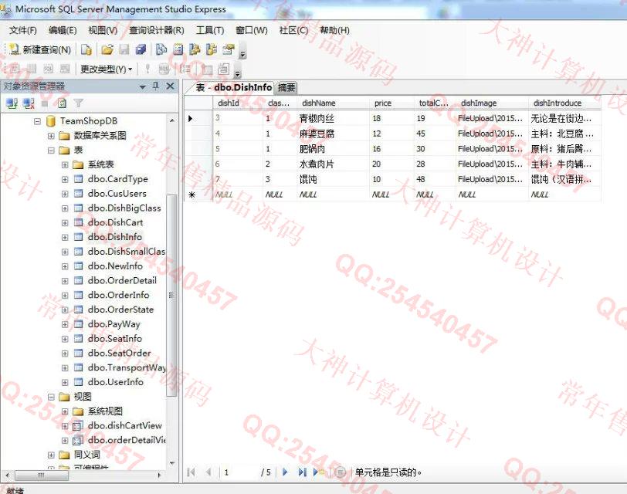
Task: Go to the previous record navigation button
Action: (208, 472)
